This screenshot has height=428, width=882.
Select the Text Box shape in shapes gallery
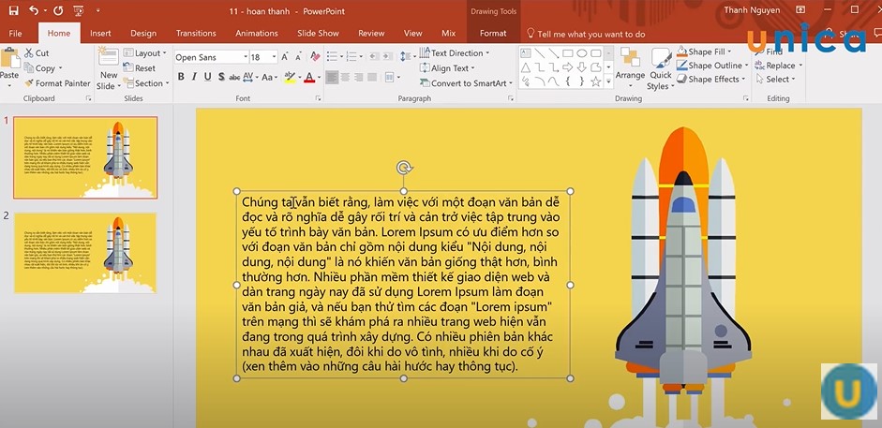click(526, 53)
